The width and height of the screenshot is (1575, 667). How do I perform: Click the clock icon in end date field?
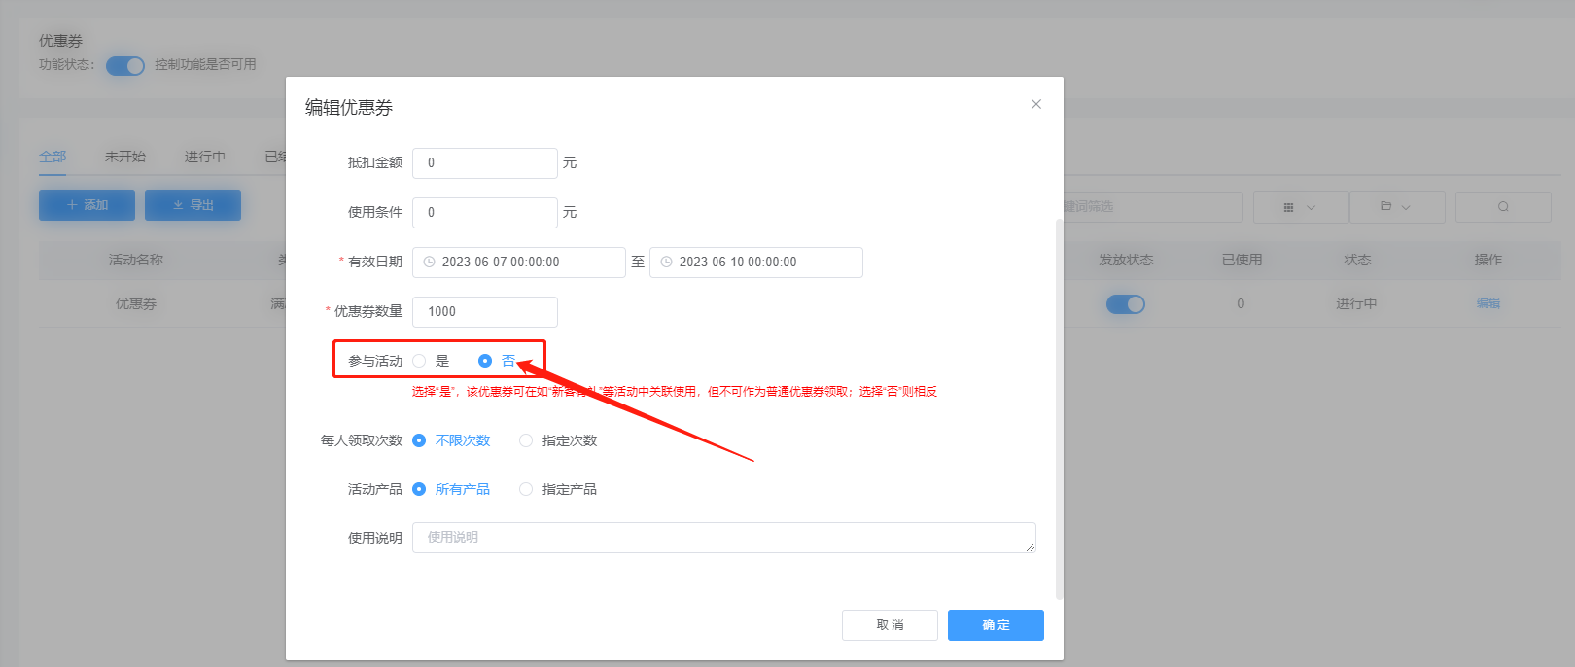click(x=666, y=263)
